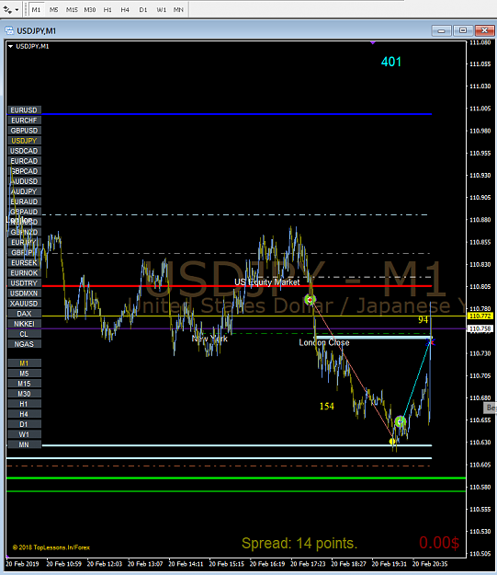Click the New York session label
This screenshot has height=575, width=497.
(x=209, y=339)
